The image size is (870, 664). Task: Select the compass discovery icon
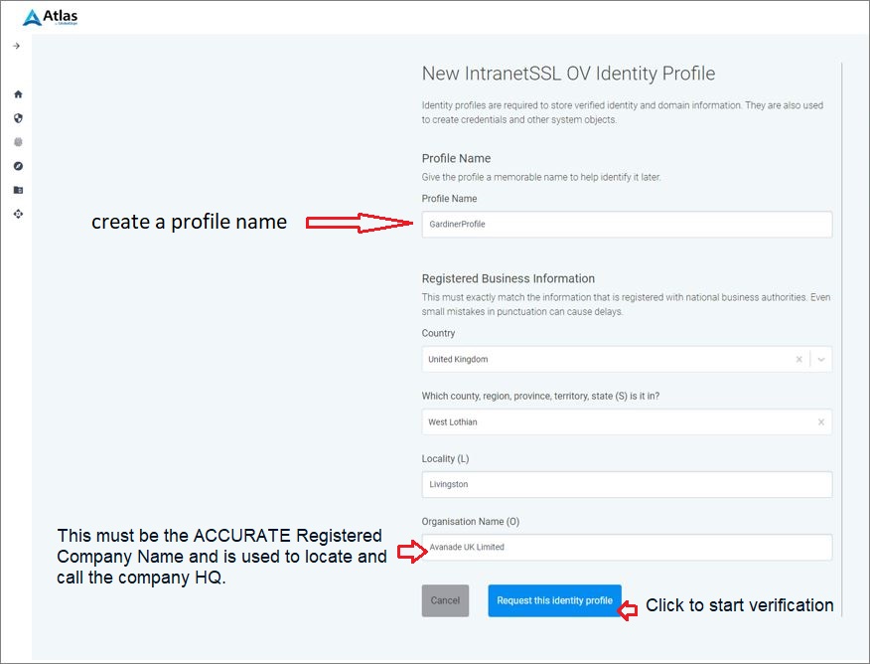17,166
